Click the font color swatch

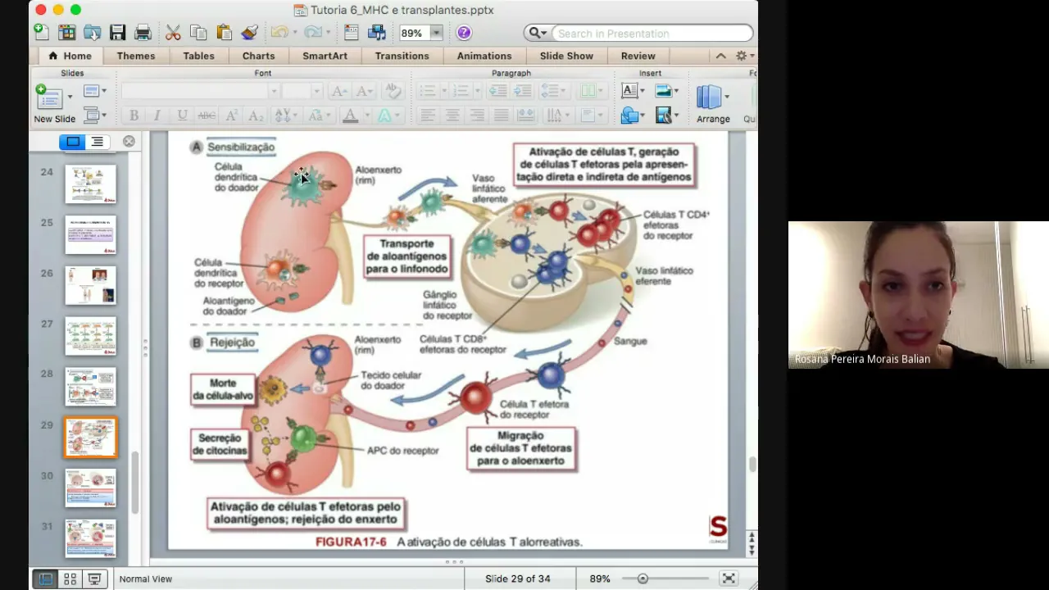point(351,116)
